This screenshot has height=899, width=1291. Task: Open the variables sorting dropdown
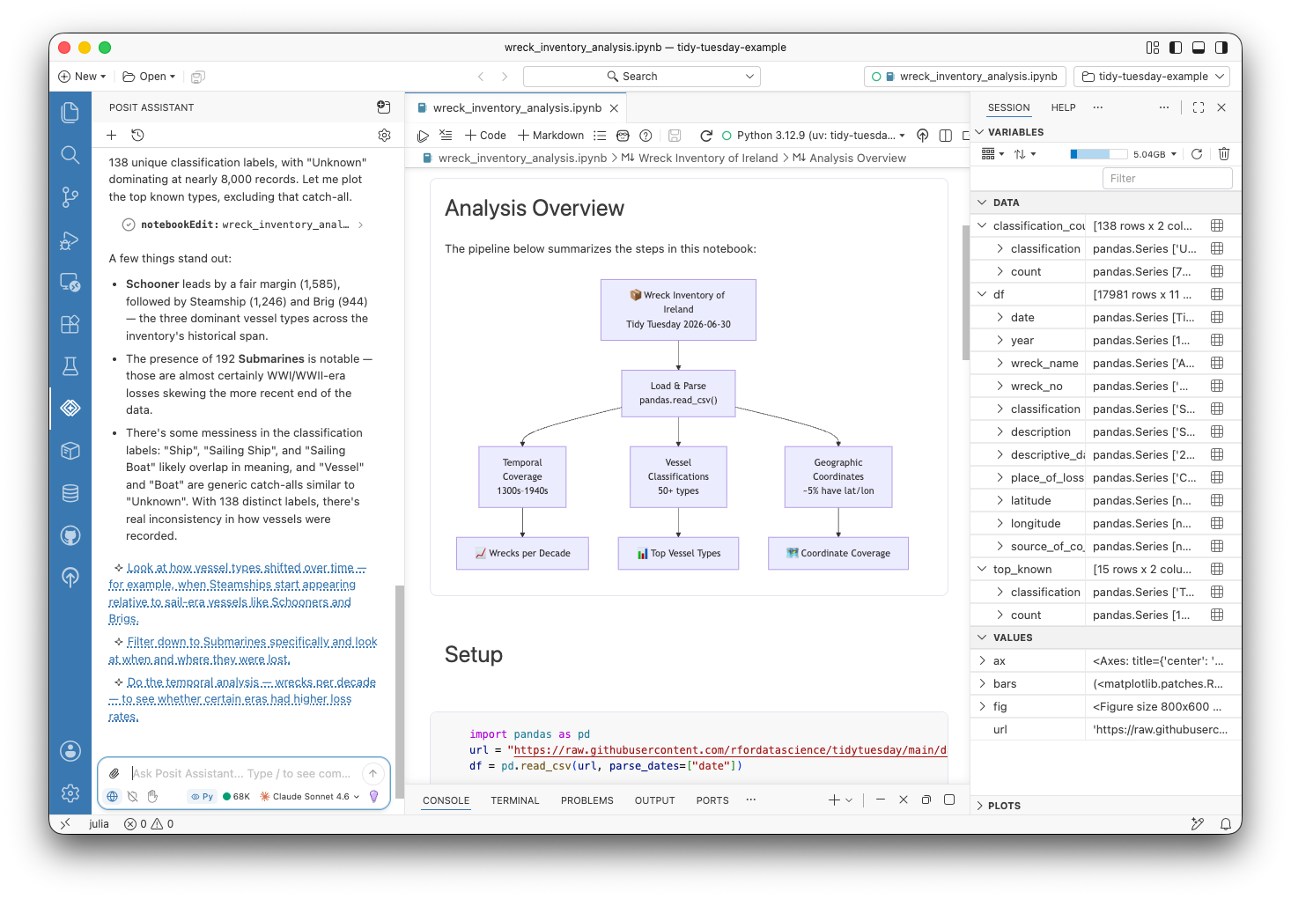click(x=1025, y=154)
